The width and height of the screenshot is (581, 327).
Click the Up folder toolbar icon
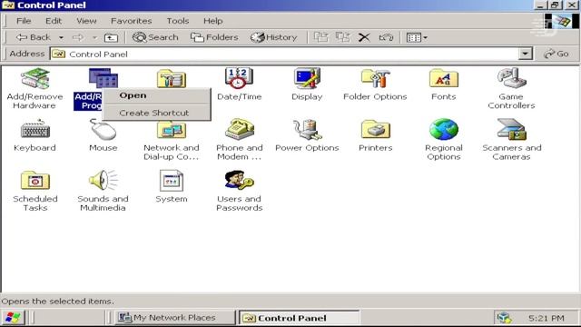tap(111, 37)
